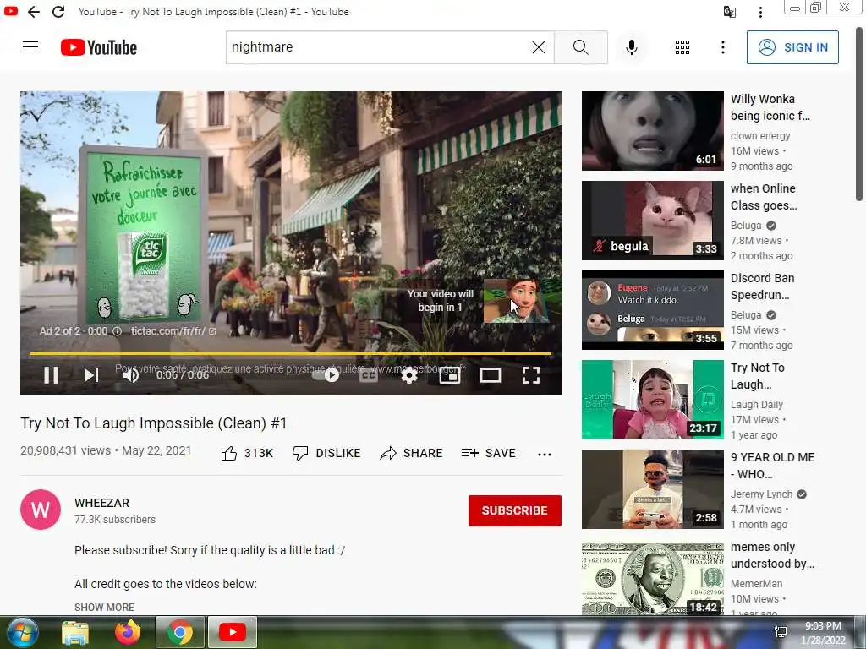
Task: Mute the player volume
Action: (131, 375)
